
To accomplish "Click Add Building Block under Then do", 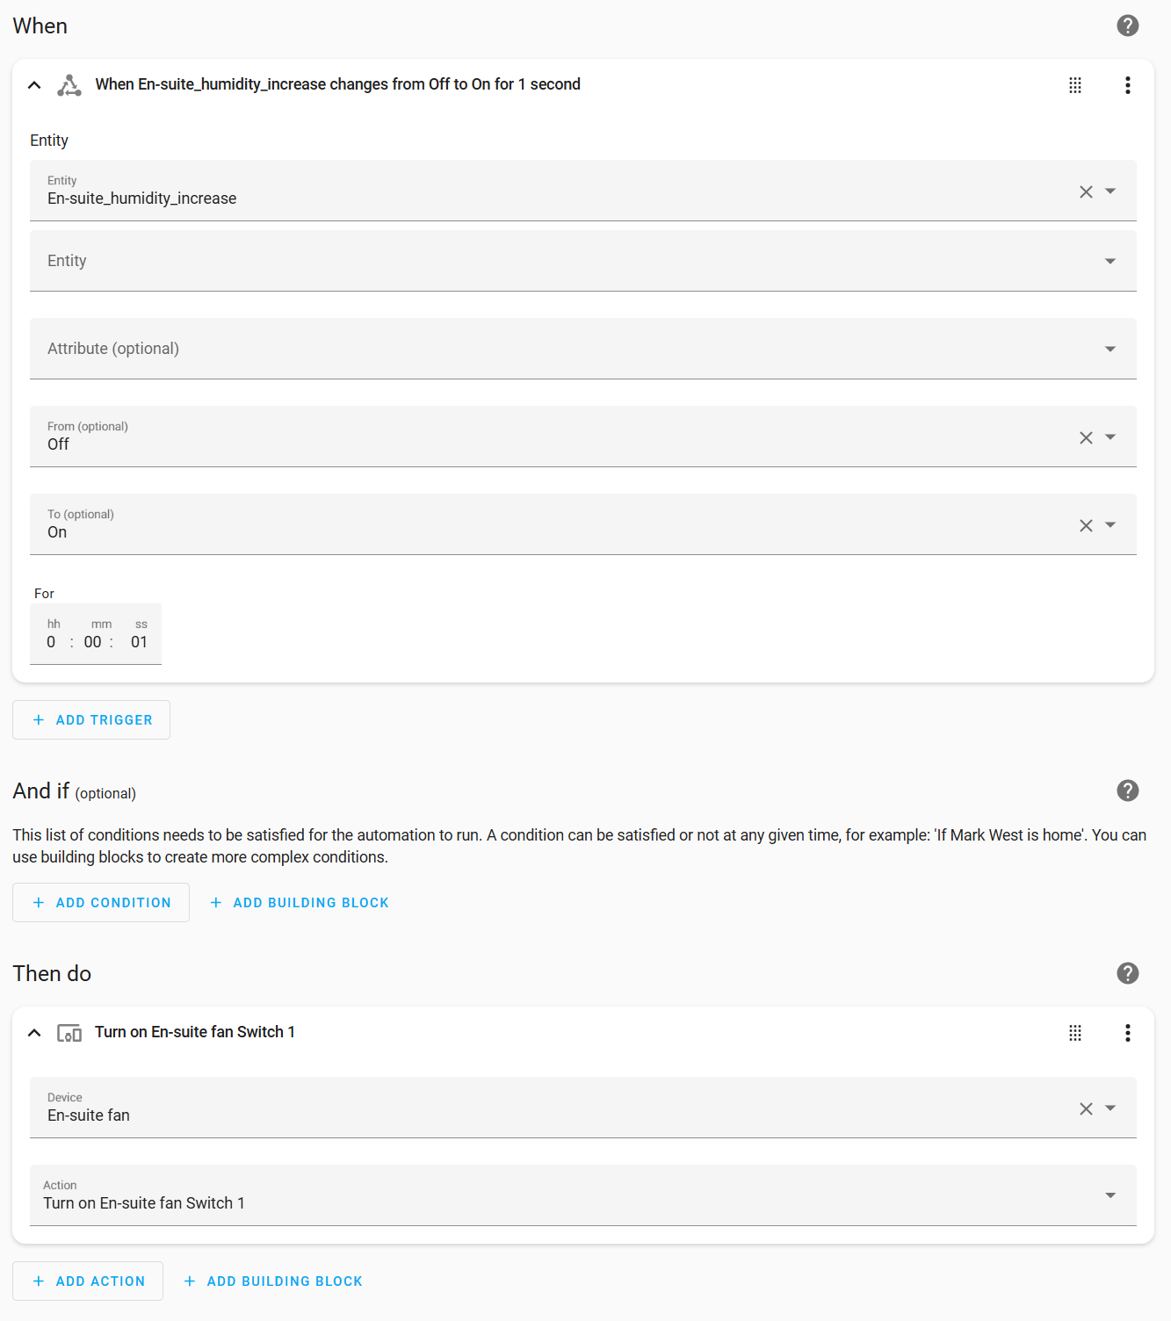I will pyautogui.click(x=273, y=1281).
